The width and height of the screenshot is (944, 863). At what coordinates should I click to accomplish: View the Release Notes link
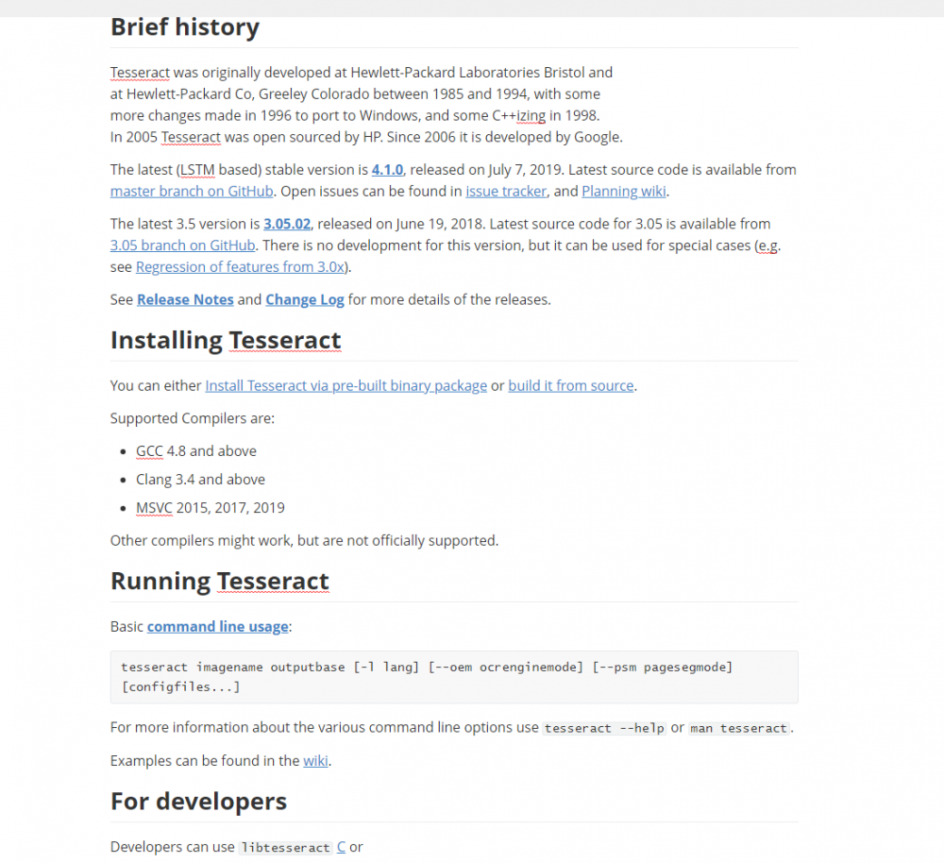click(x=185, y=299)
